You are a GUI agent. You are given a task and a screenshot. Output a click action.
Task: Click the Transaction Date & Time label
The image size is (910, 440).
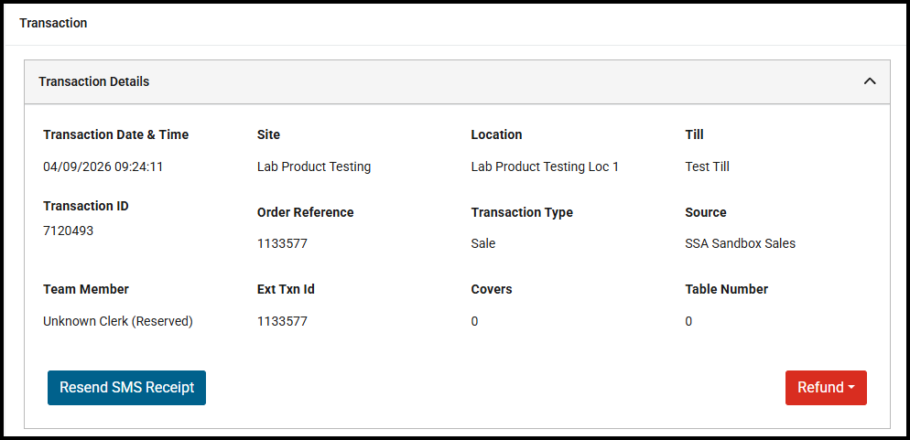click(x=115, y=134)
